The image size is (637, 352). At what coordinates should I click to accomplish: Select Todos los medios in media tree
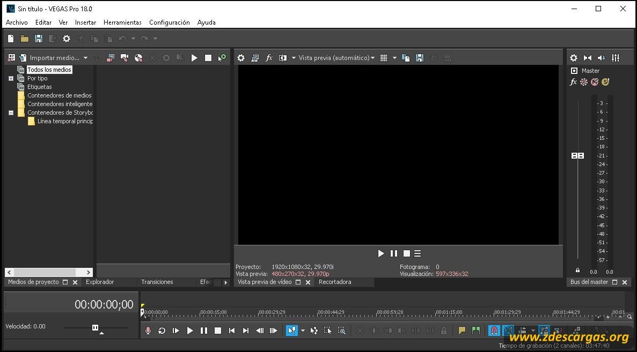coord(49,70)
